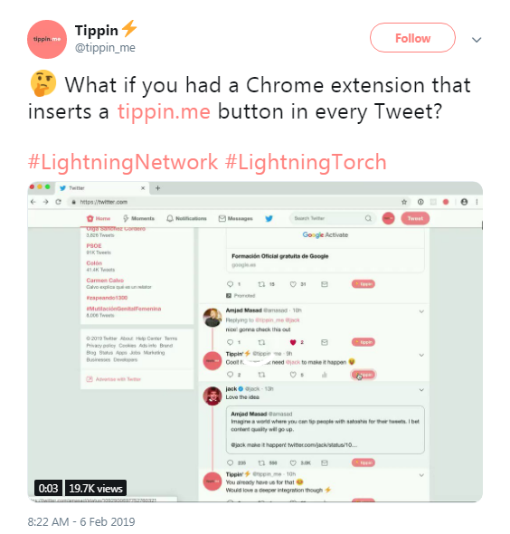Click retweet icon under jack's tweet

tap(261, 462)
